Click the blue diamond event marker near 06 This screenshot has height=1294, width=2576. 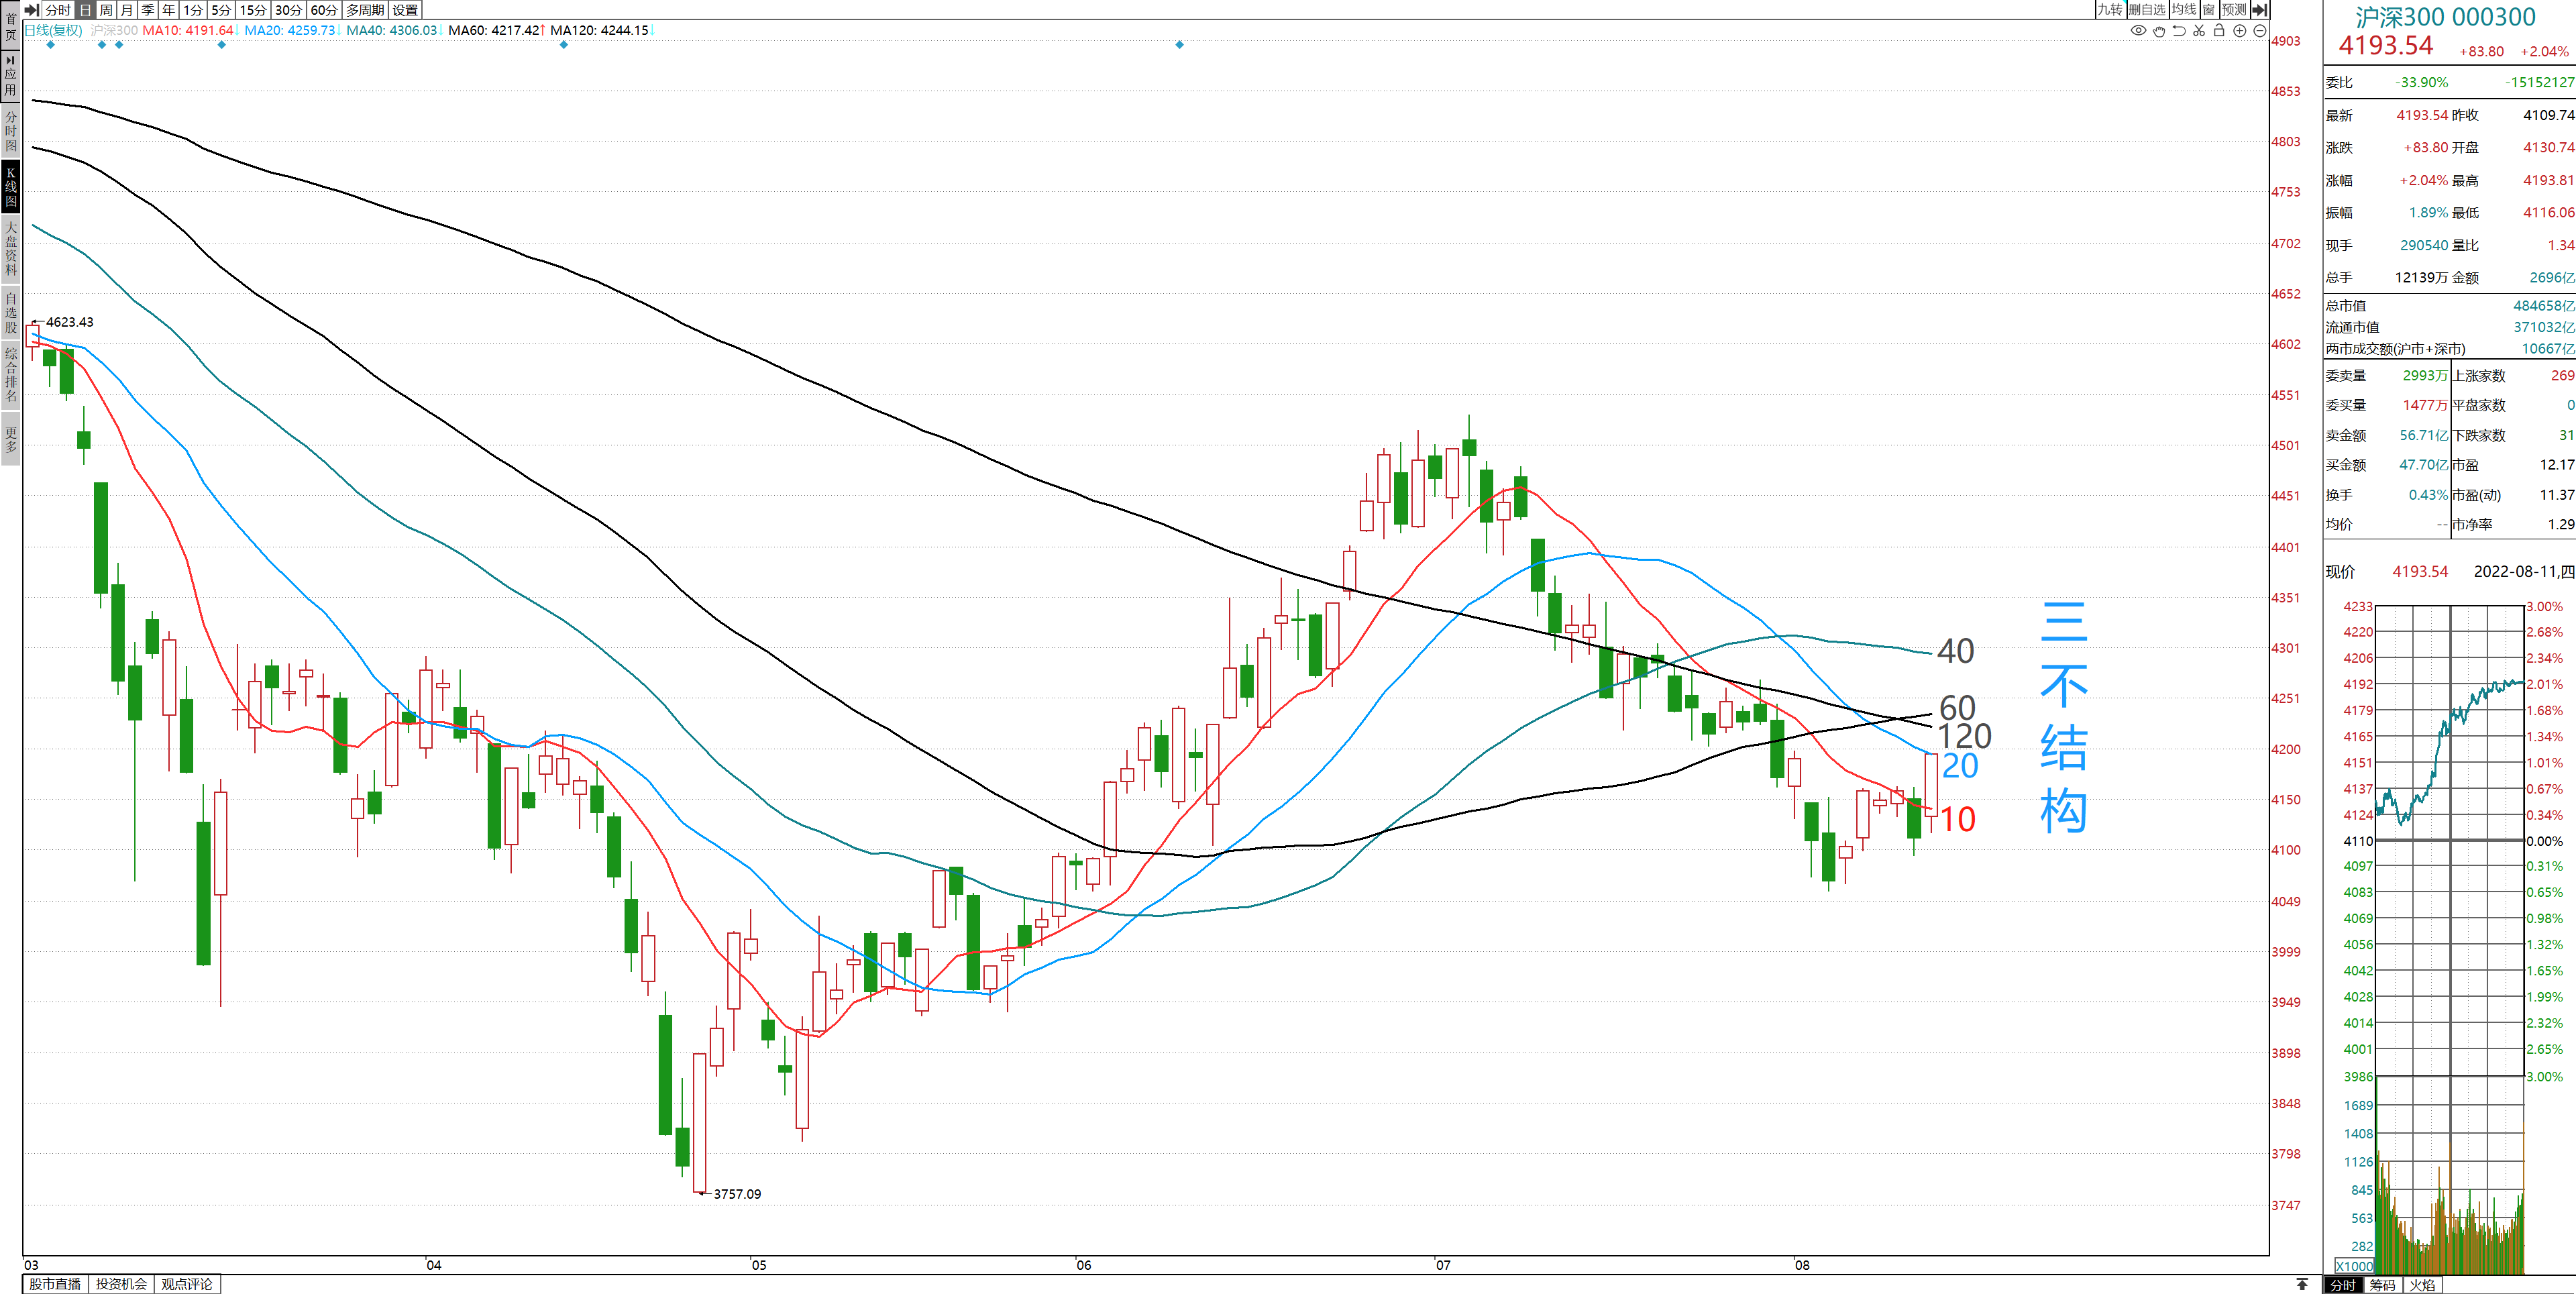pos(1179,44)
